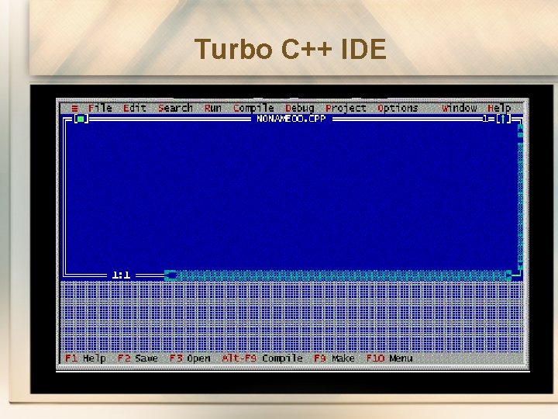The height and width of the screenshot is (419, 558).
Task: Zoom editor window with the up-arrow icon
Action: pyautogui.click(x=503, y=119)
